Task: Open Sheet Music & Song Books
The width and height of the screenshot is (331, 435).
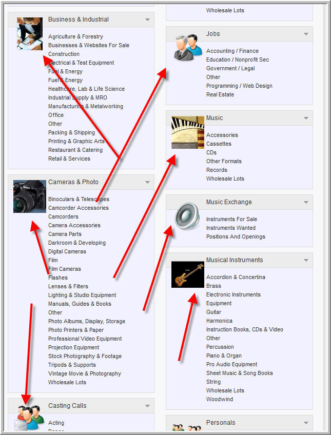Action: click(x=240, y=373)
